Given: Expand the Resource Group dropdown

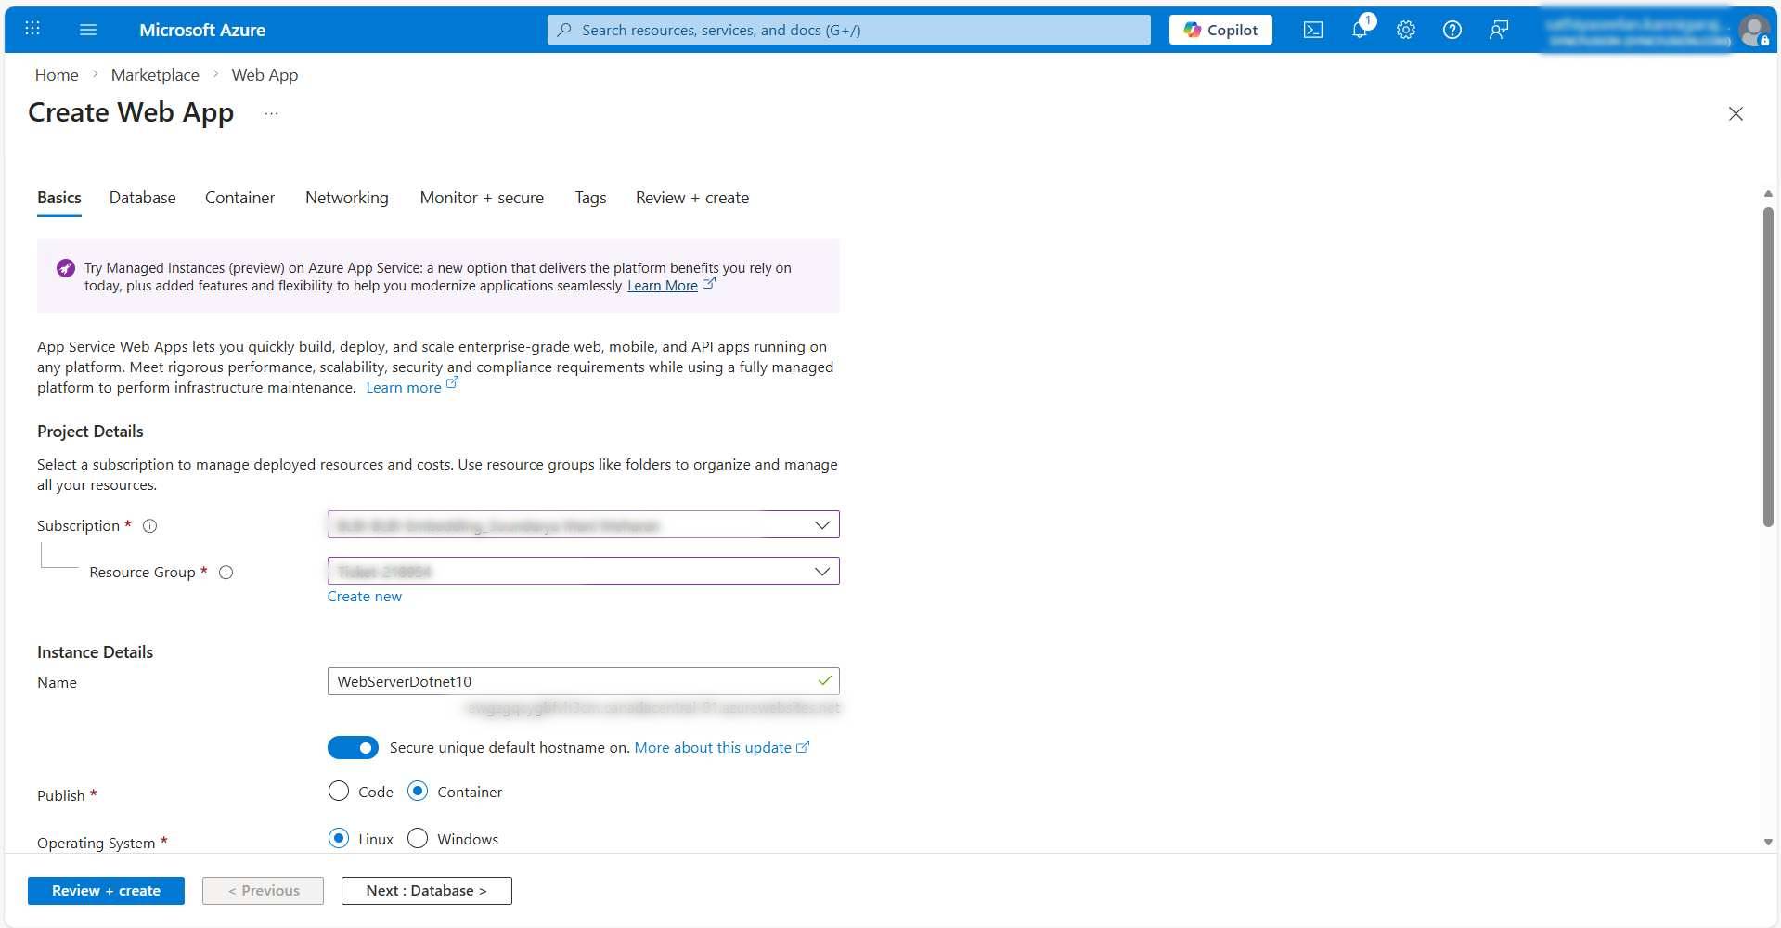Looking at the screenshot, I should point(583,571).
